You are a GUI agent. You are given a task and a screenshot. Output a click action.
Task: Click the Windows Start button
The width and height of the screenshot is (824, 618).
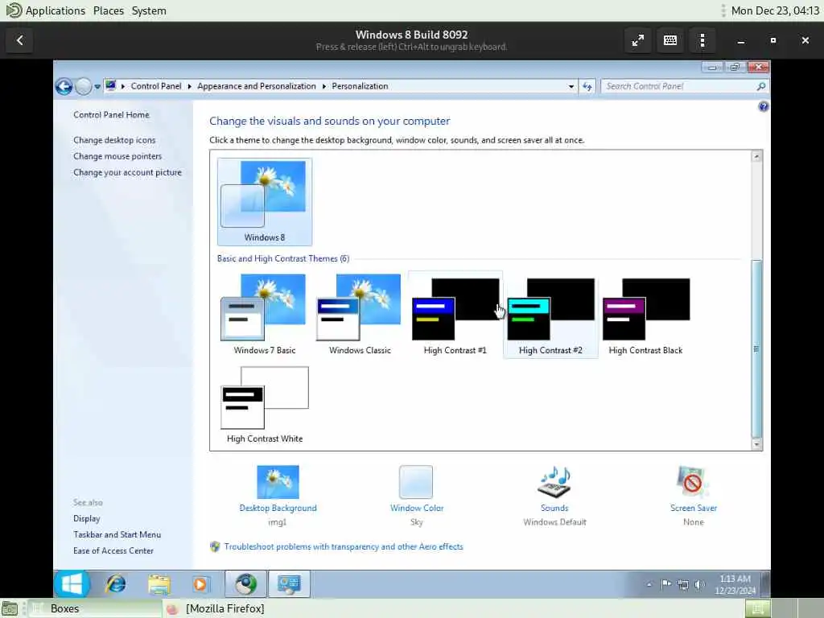point(72,584)
